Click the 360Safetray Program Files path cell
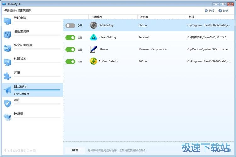The height and width of the screenshot is (157, 236). (209, 25)
